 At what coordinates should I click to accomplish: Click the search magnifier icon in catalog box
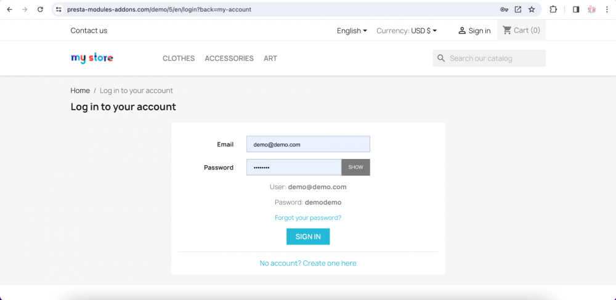(441, 59)
